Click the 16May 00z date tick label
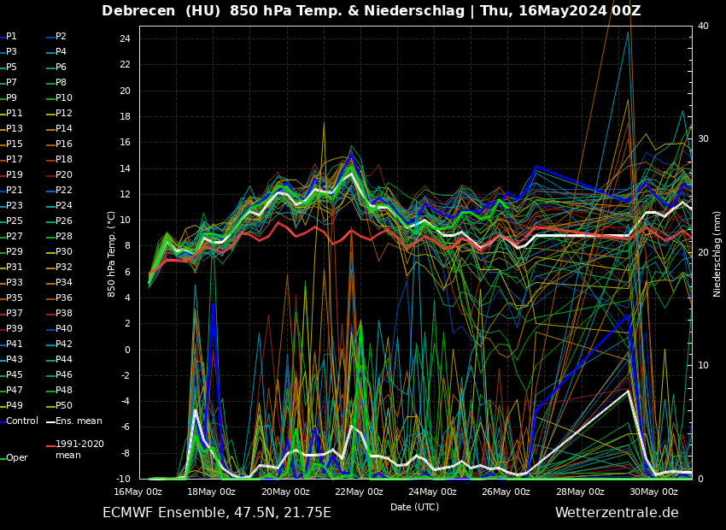726x530 pixels. 138,492
